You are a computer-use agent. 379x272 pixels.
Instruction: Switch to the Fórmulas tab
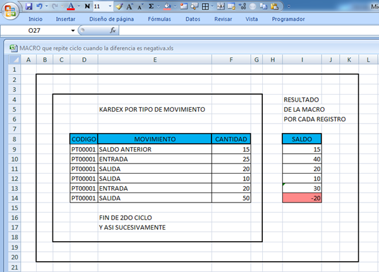coord(159,19)
